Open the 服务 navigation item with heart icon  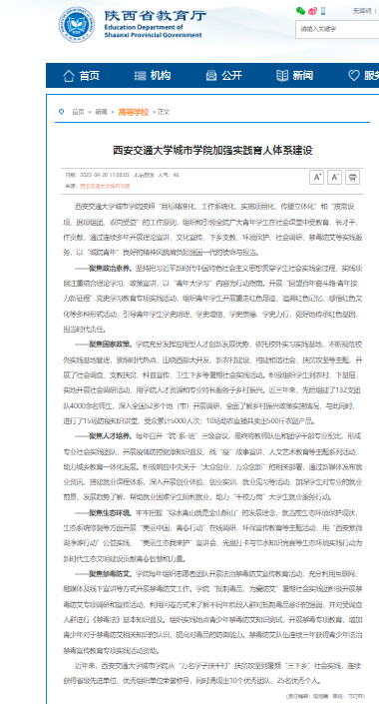click(x=364, y=76)
